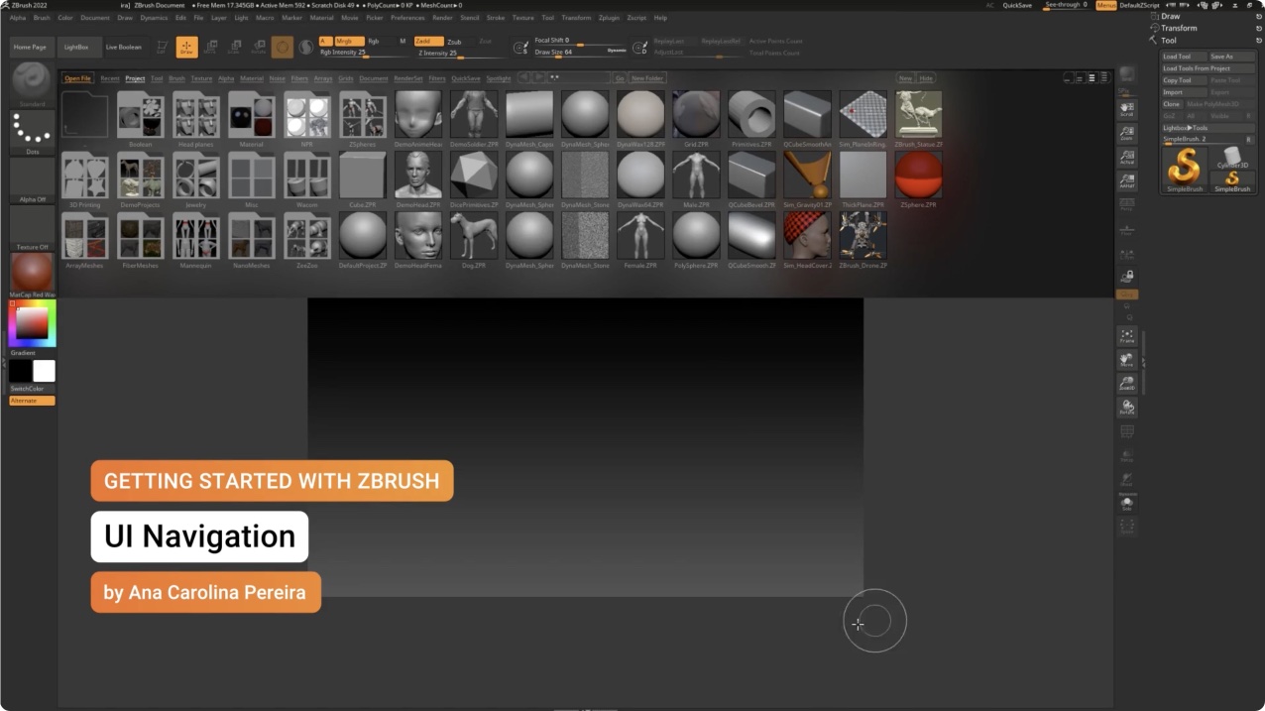Activate the Scale transform tool
This screenshot has width=1265, height=711.
point(234,47)
